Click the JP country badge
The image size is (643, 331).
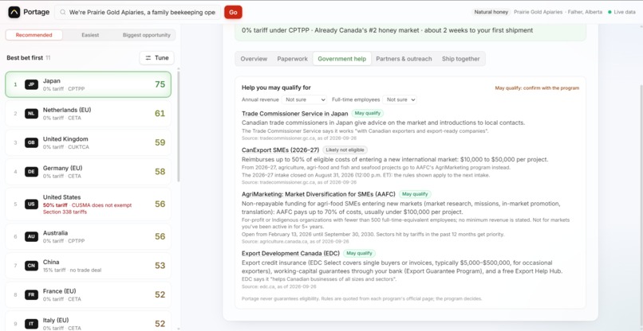point(31,84)
